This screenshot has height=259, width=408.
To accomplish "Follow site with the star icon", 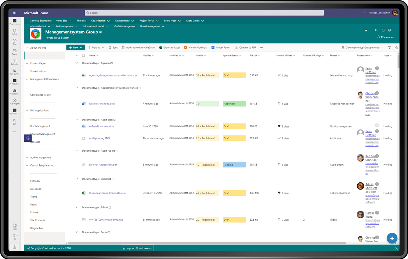I will tap(366, 30).
